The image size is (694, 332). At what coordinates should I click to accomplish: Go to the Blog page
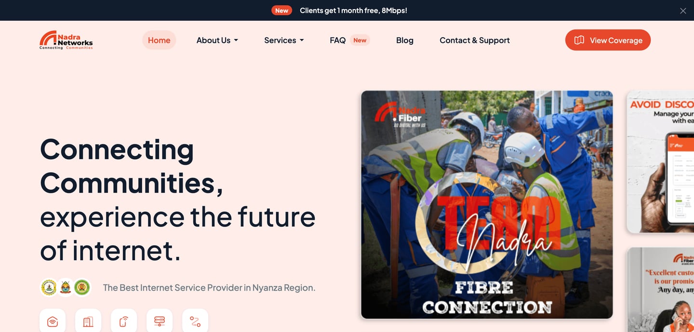click(x=405, y=40)
